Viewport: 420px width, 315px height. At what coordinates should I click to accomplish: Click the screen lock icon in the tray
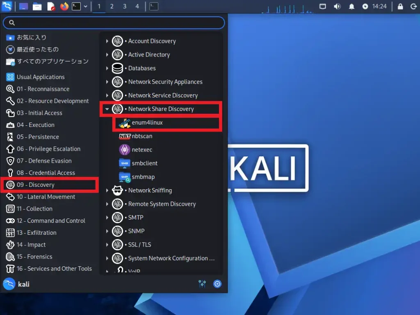[x=400, y=7]
